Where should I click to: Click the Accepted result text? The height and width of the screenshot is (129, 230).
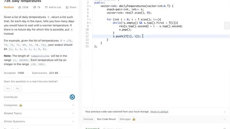[x=92, y=128]
